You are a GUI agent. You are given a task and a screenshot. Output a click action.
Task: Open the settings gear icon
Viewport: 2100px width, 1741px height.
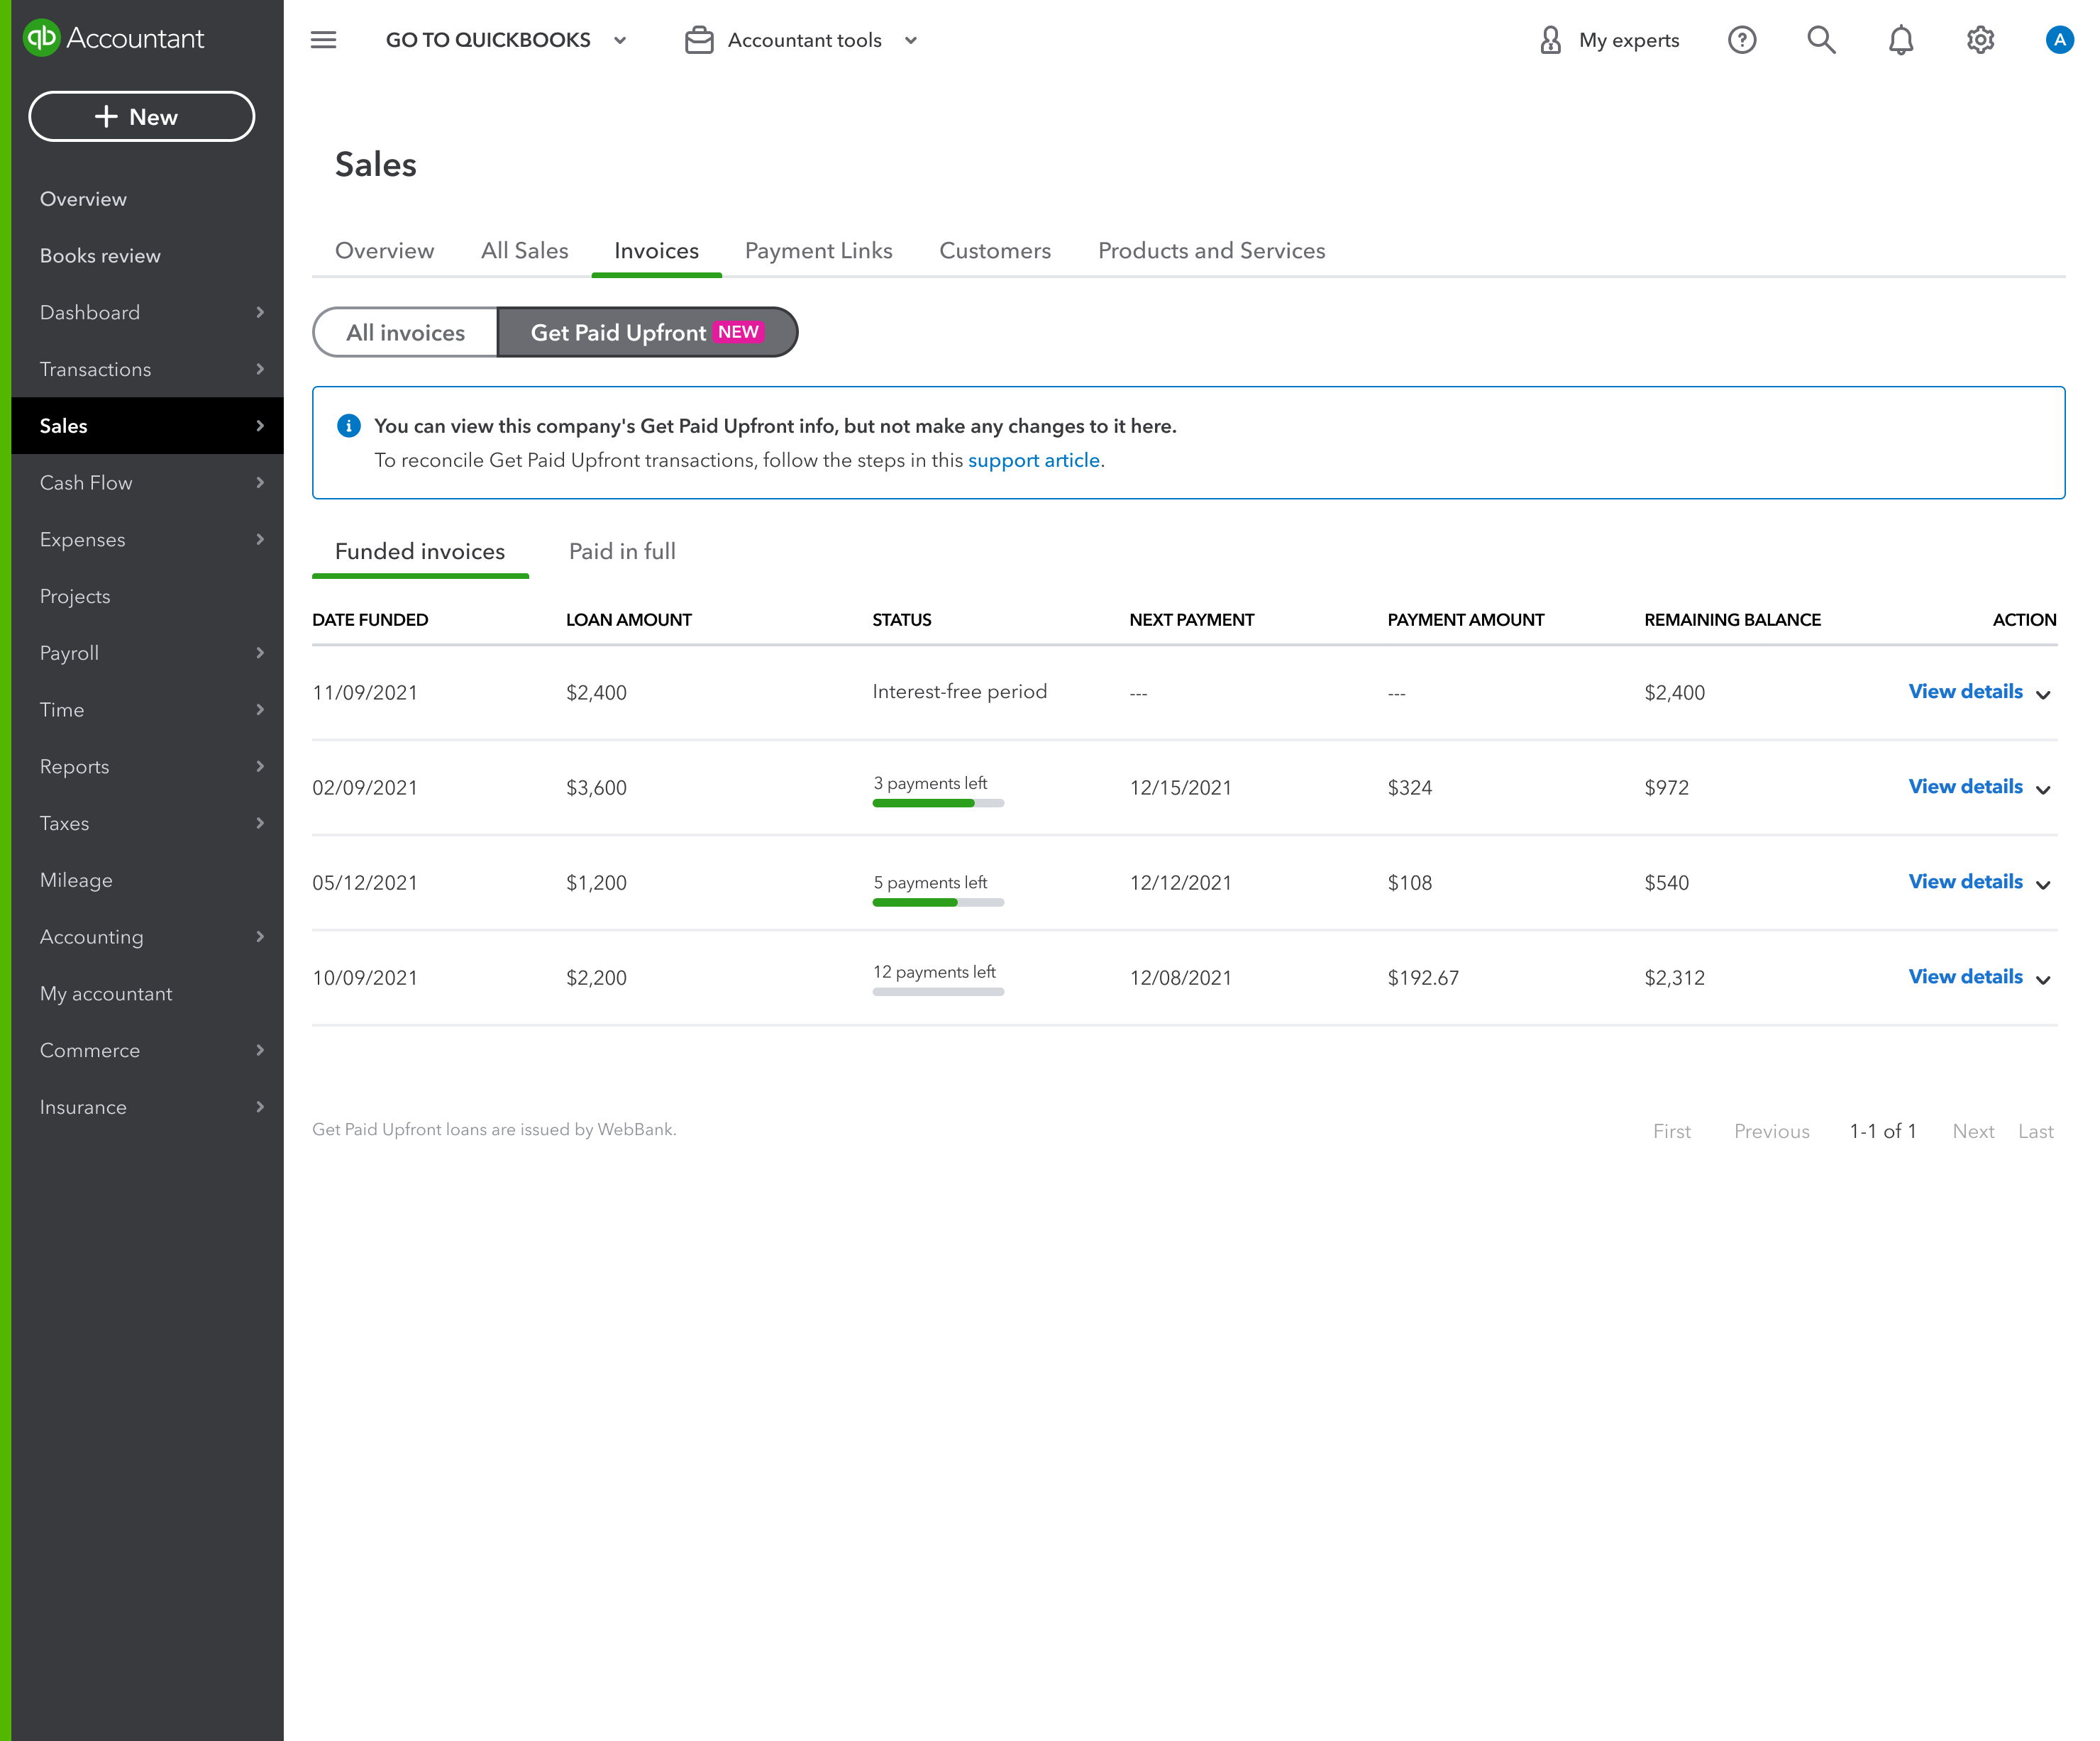(x=1981, y=40)
